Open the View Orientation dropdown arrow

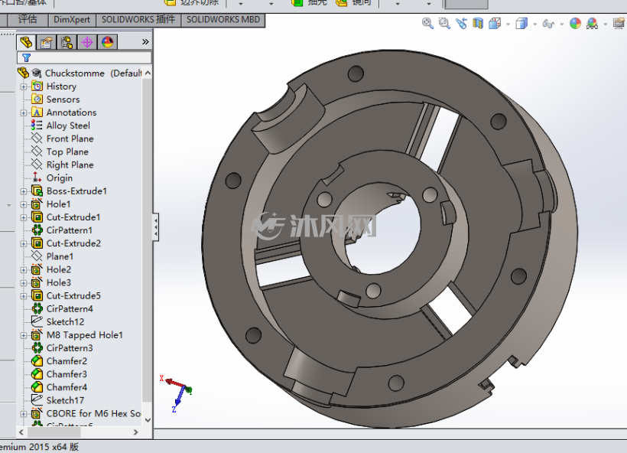508,24
